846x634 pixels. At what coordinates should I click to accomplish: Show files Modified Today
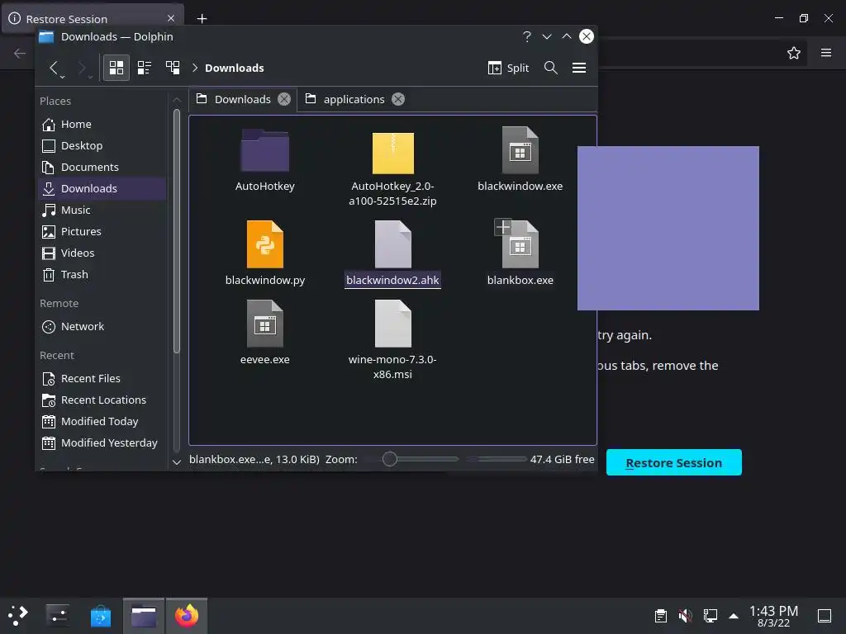[102, 422]
